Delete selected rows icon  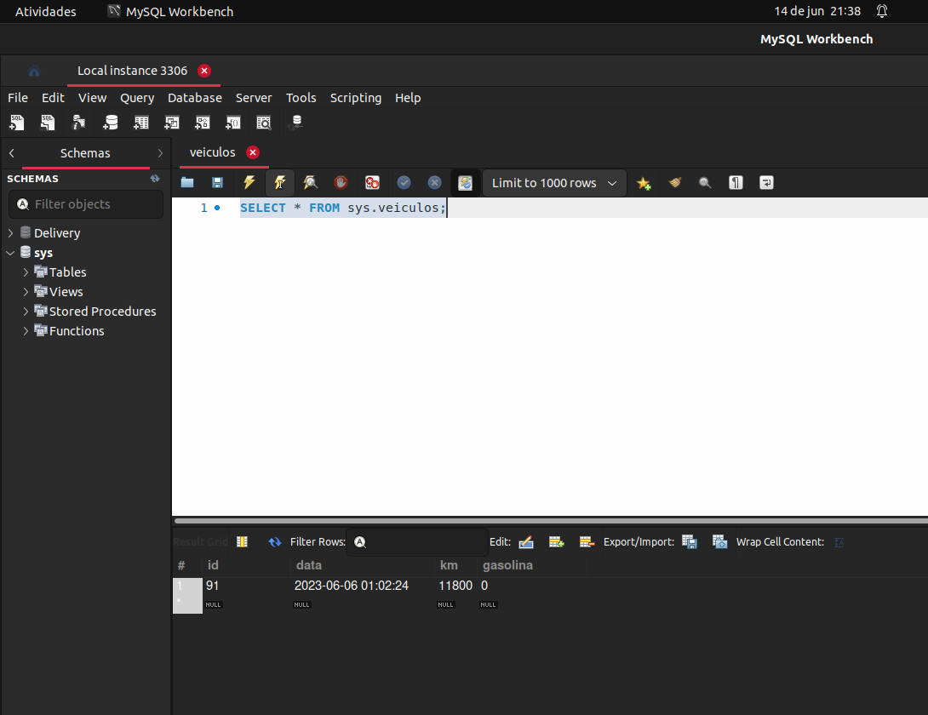click(587, 541)
